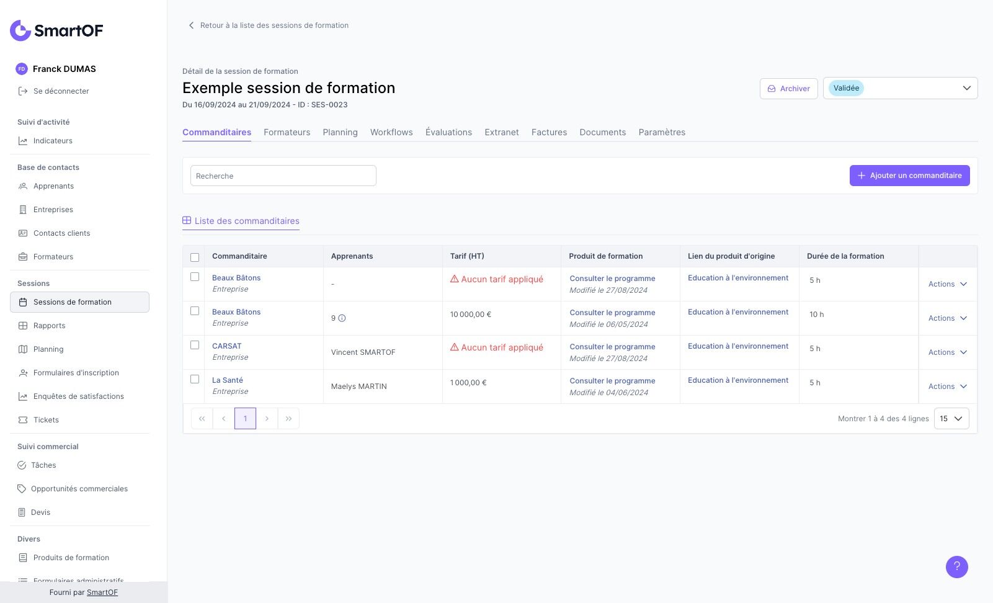Click the Recherche search field
This screenshot has width=993, height=603.
pyautogui.click(x=283, y=176)
